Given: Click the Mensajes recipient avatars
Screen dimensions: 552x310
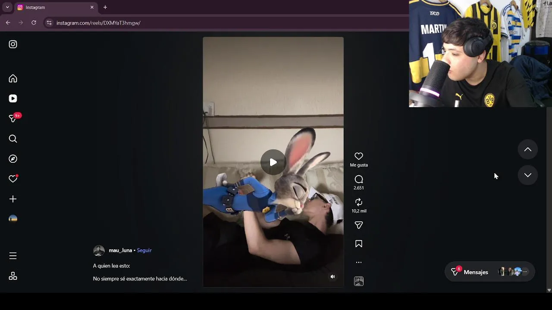Looking at the screenshot, I should click(512, 272).
